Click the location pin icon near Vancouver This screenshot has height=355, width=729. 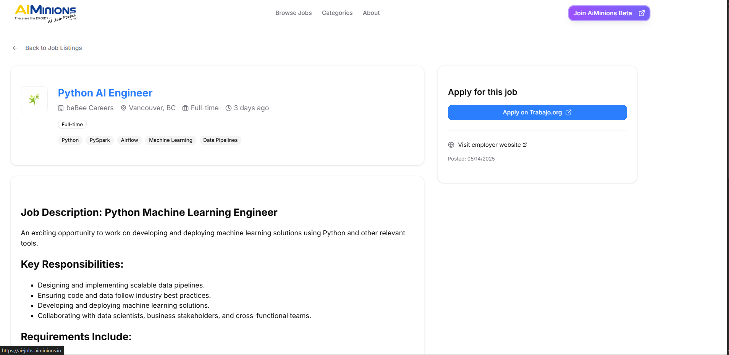click(x=123, y=108)
